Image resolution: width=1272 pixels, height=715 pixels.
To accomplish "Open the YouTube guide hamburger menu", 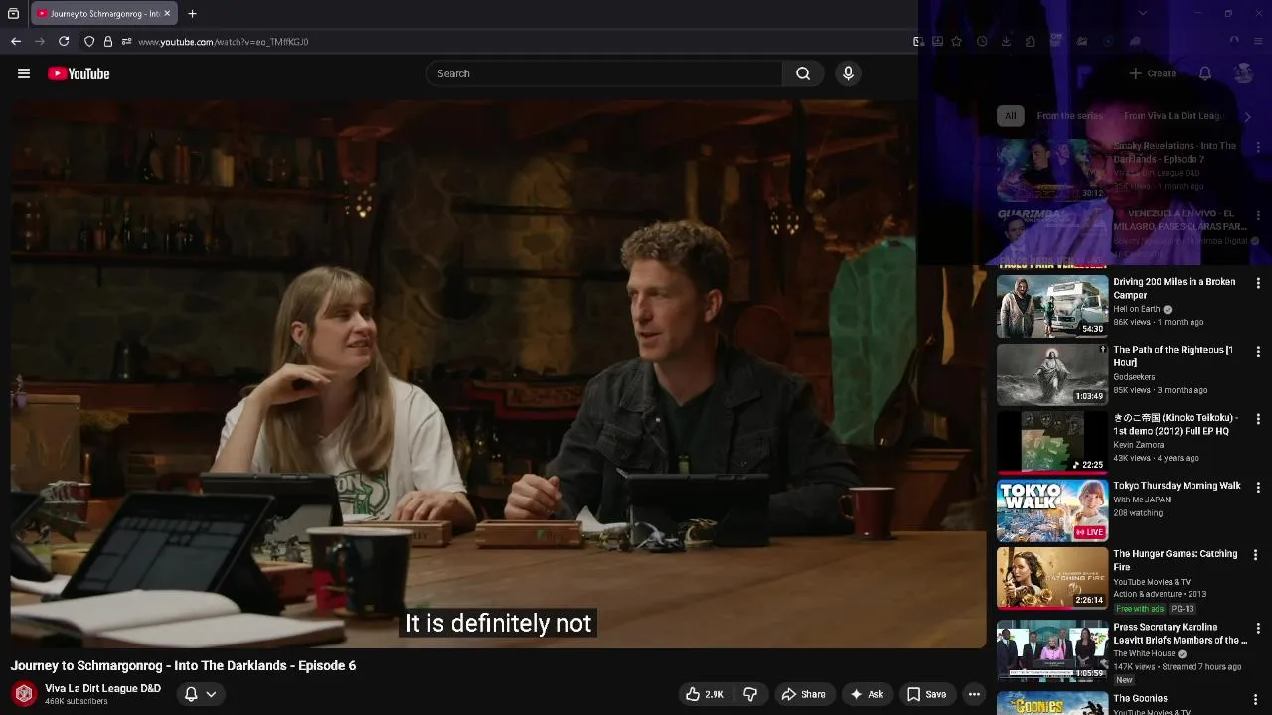I will point(24,73).
